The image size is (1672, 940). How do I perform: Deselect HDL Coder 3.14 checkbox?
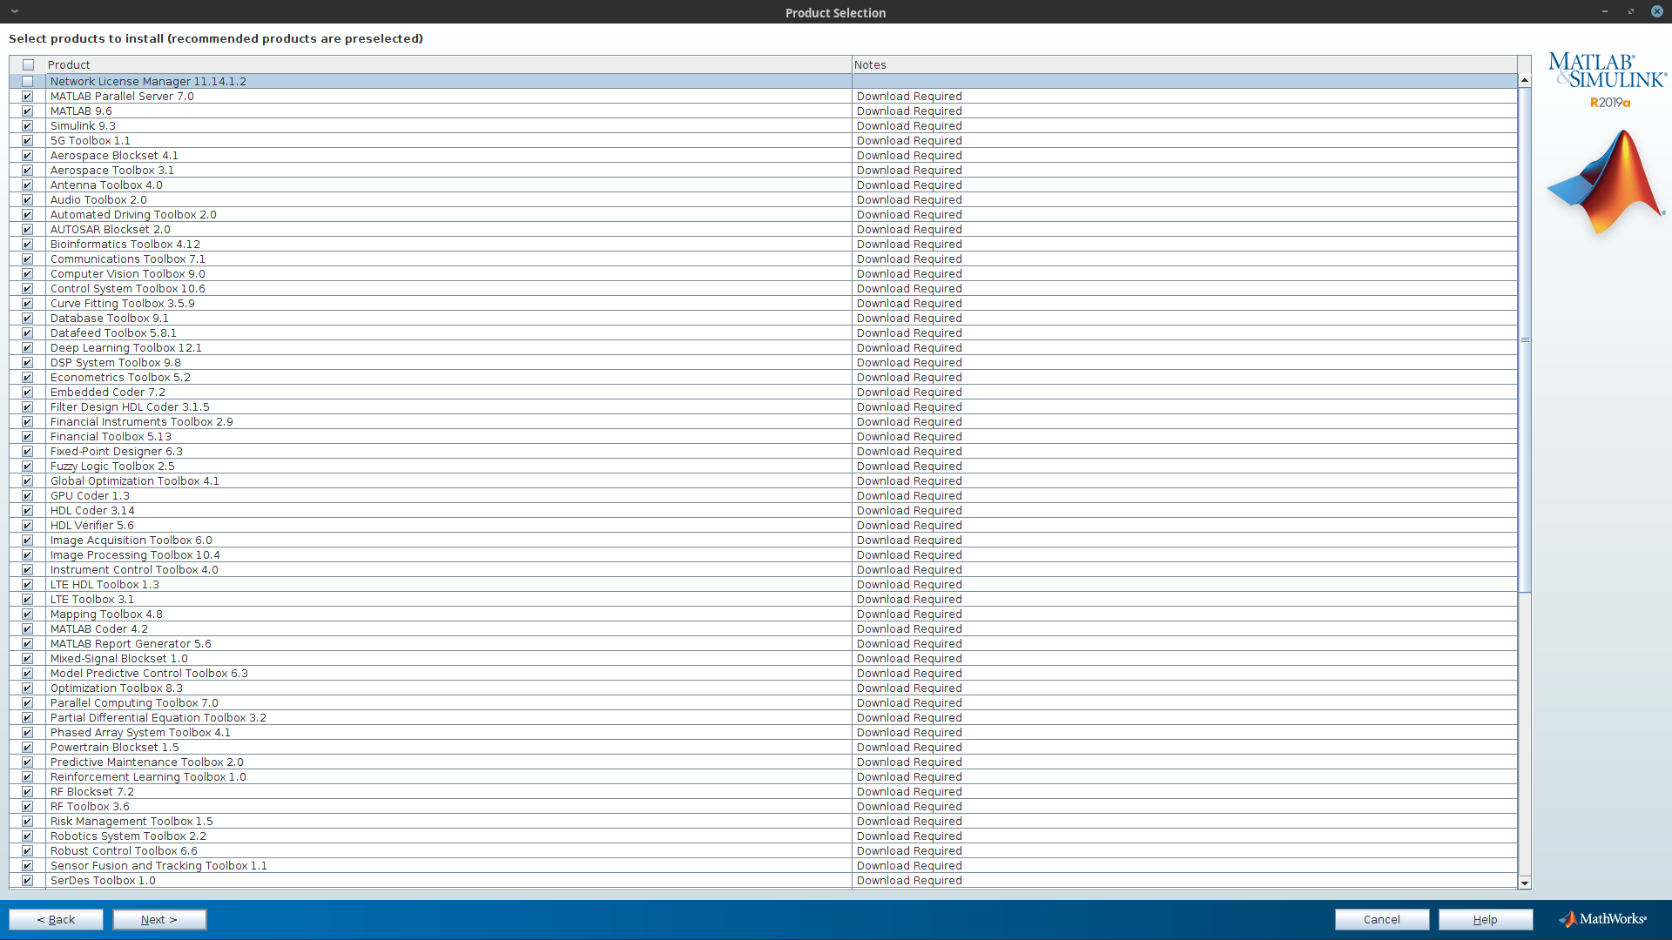28,511
